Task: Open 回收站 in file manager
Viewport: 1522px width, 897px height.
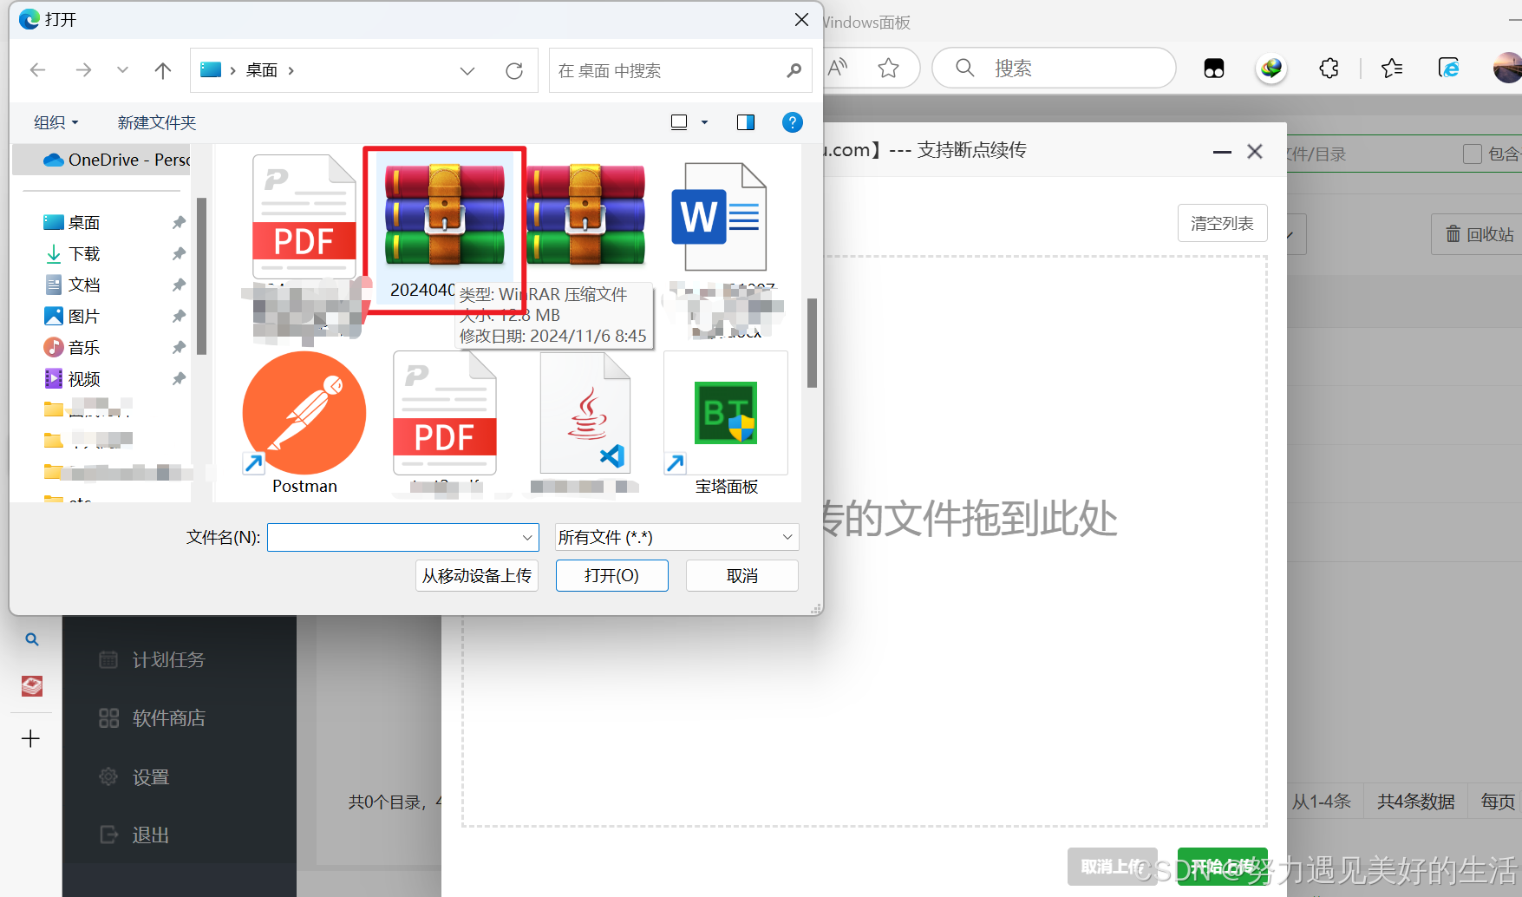Action: 1479,234
